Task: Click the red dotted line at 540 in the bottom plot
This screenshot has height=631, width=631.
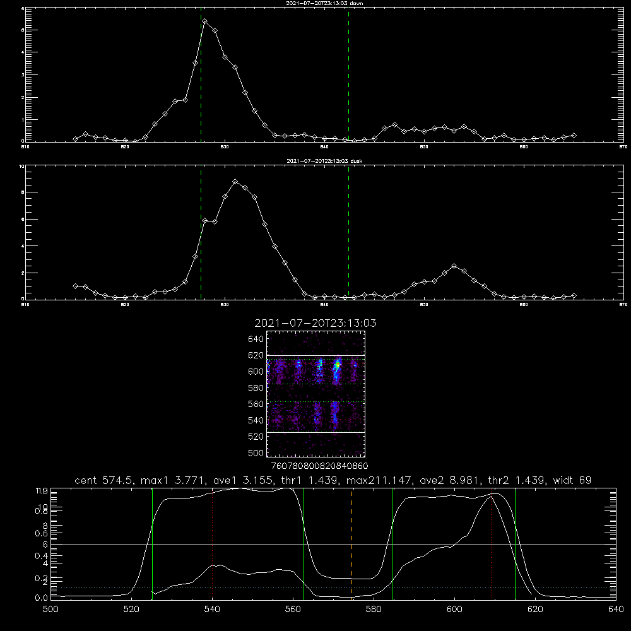Action: coord(212,543)
